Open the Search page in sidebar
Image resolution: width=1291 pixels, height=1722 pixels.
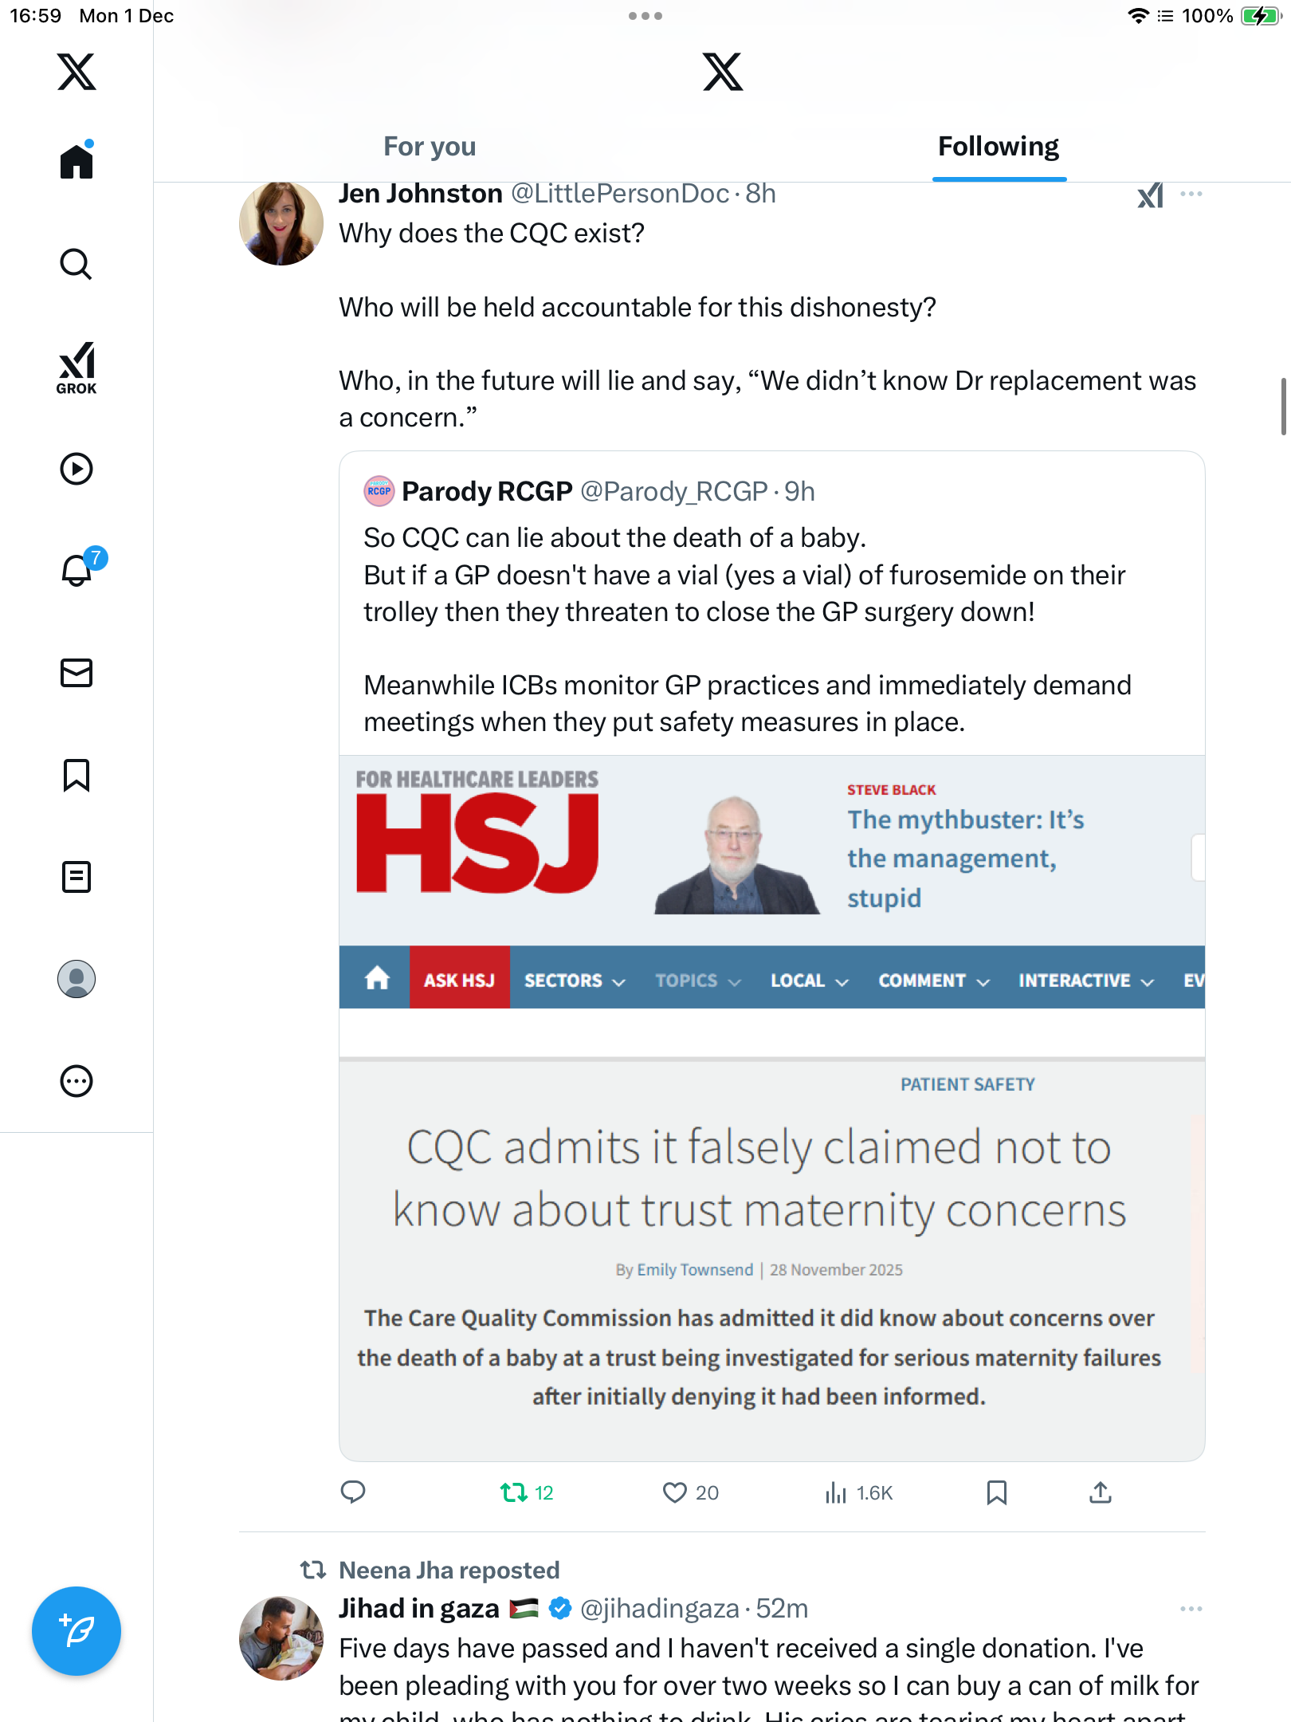(77, 264)
